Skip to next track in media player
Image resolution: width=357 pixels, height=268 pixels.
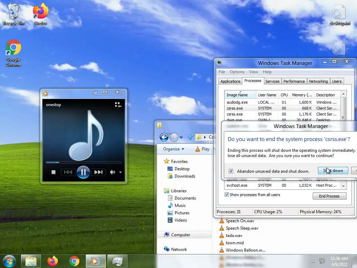click(x=98, y=172)
